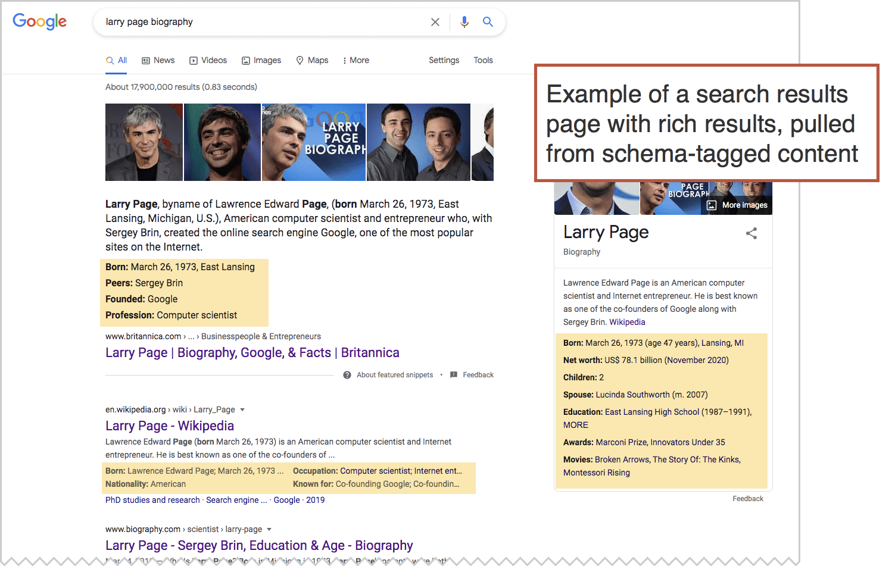This screenshot has height=566, width=892.
Task: Switch to the Maps tab
Action: [313, 60]
